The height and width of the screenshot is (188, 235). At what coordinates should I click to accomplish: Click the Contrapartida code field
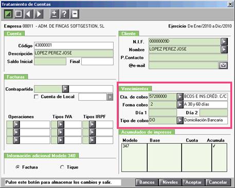coord(48,89)
